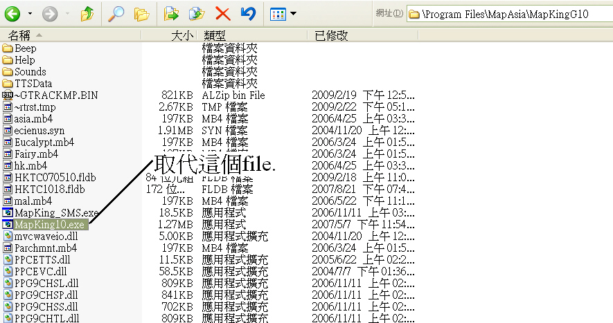Click the file name PPG9CHSL.dll
Screen dimensions: 613x323
point(46,283)
